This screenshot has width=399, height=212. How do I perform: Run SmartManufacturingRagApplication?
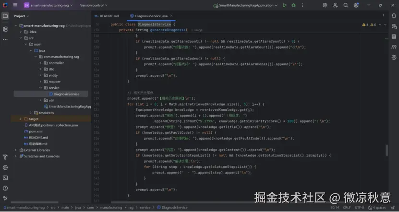point(285,5)
